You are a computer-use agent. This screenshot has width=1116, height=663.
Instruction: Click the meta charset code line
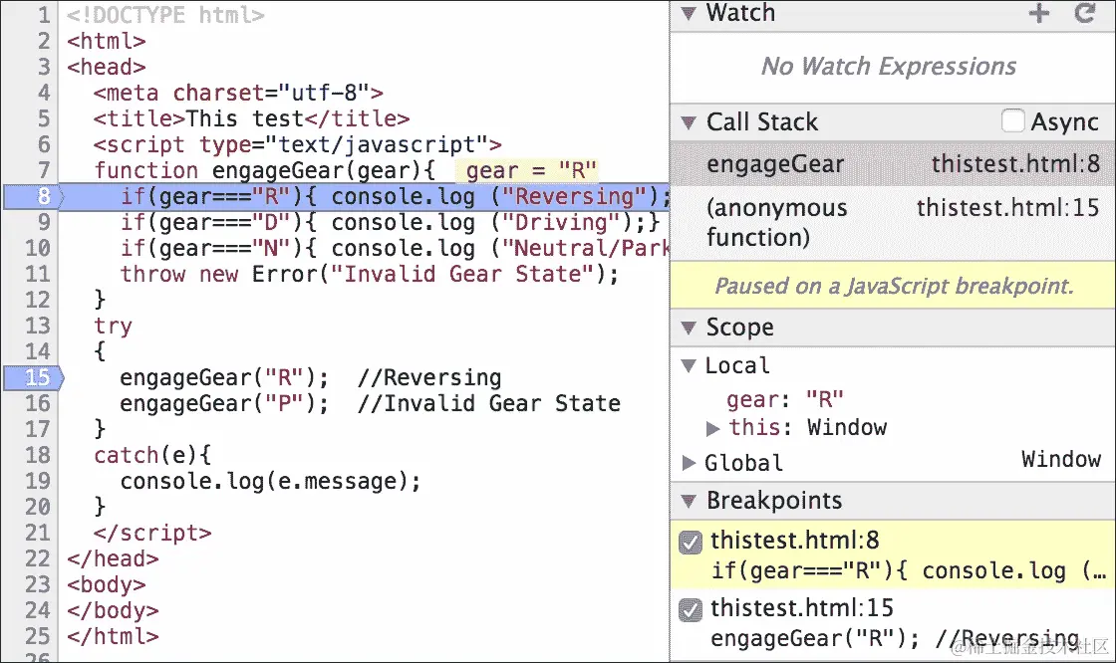[238, 94]
